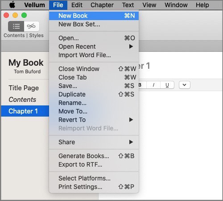Choose Duplicate from the menu
223x201 pixels.
[94, 94]
